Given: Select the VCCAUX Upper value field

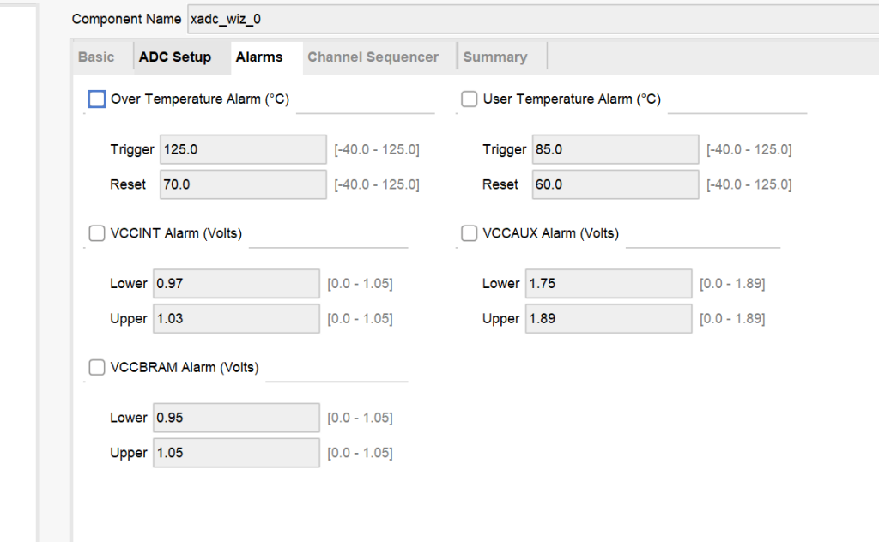Looking at the screenshot, I should 609,319.
